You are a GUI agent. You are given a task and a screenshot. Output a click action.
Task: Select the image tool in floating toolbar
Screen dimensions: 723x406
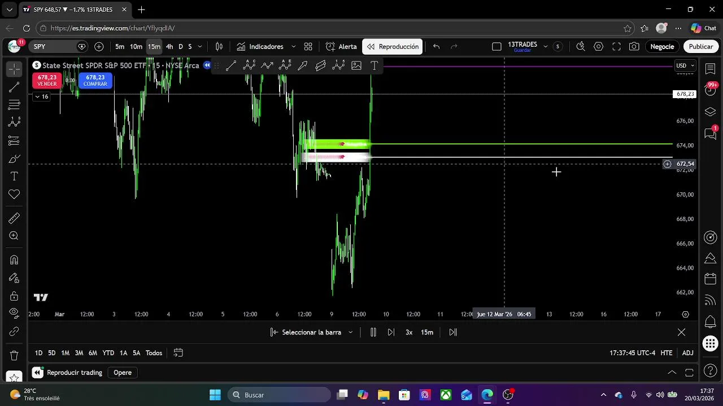click(356, 66)
